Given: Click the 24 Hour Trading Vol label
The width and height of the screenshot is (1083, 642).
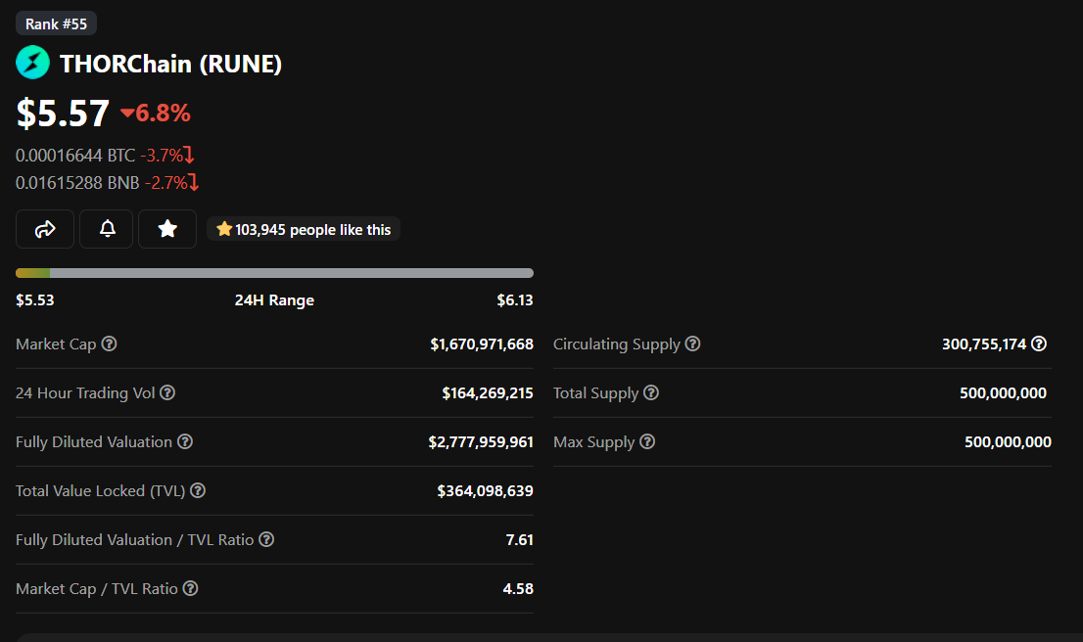Looking at the screenshot, I should point(85,392).
